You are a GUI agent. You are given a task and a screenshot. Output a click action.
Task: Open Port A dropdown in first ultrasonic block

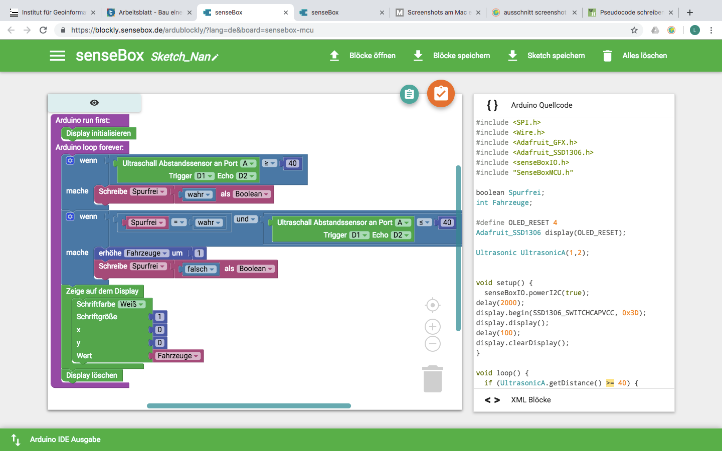(249, 163)
